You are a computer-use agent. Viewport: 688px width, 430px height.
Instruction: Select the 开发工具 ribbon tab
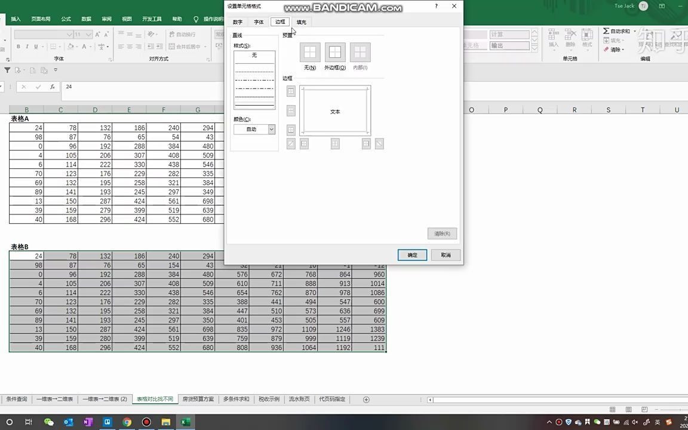coord(150,19)
